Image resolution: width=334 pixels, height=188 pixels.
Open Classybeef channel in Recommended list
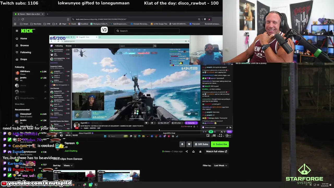tap(31, 115)
